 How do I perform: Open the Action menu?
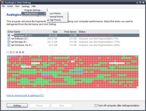[10, 6]
